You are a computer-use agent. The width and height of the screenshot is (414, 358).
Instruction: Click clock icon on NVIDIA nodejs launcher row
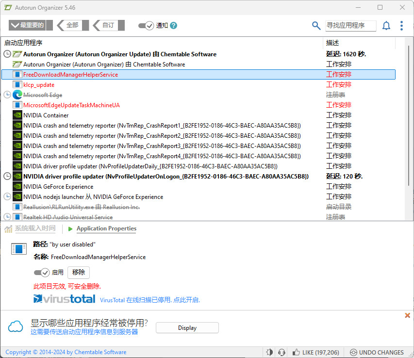(7, 196)
